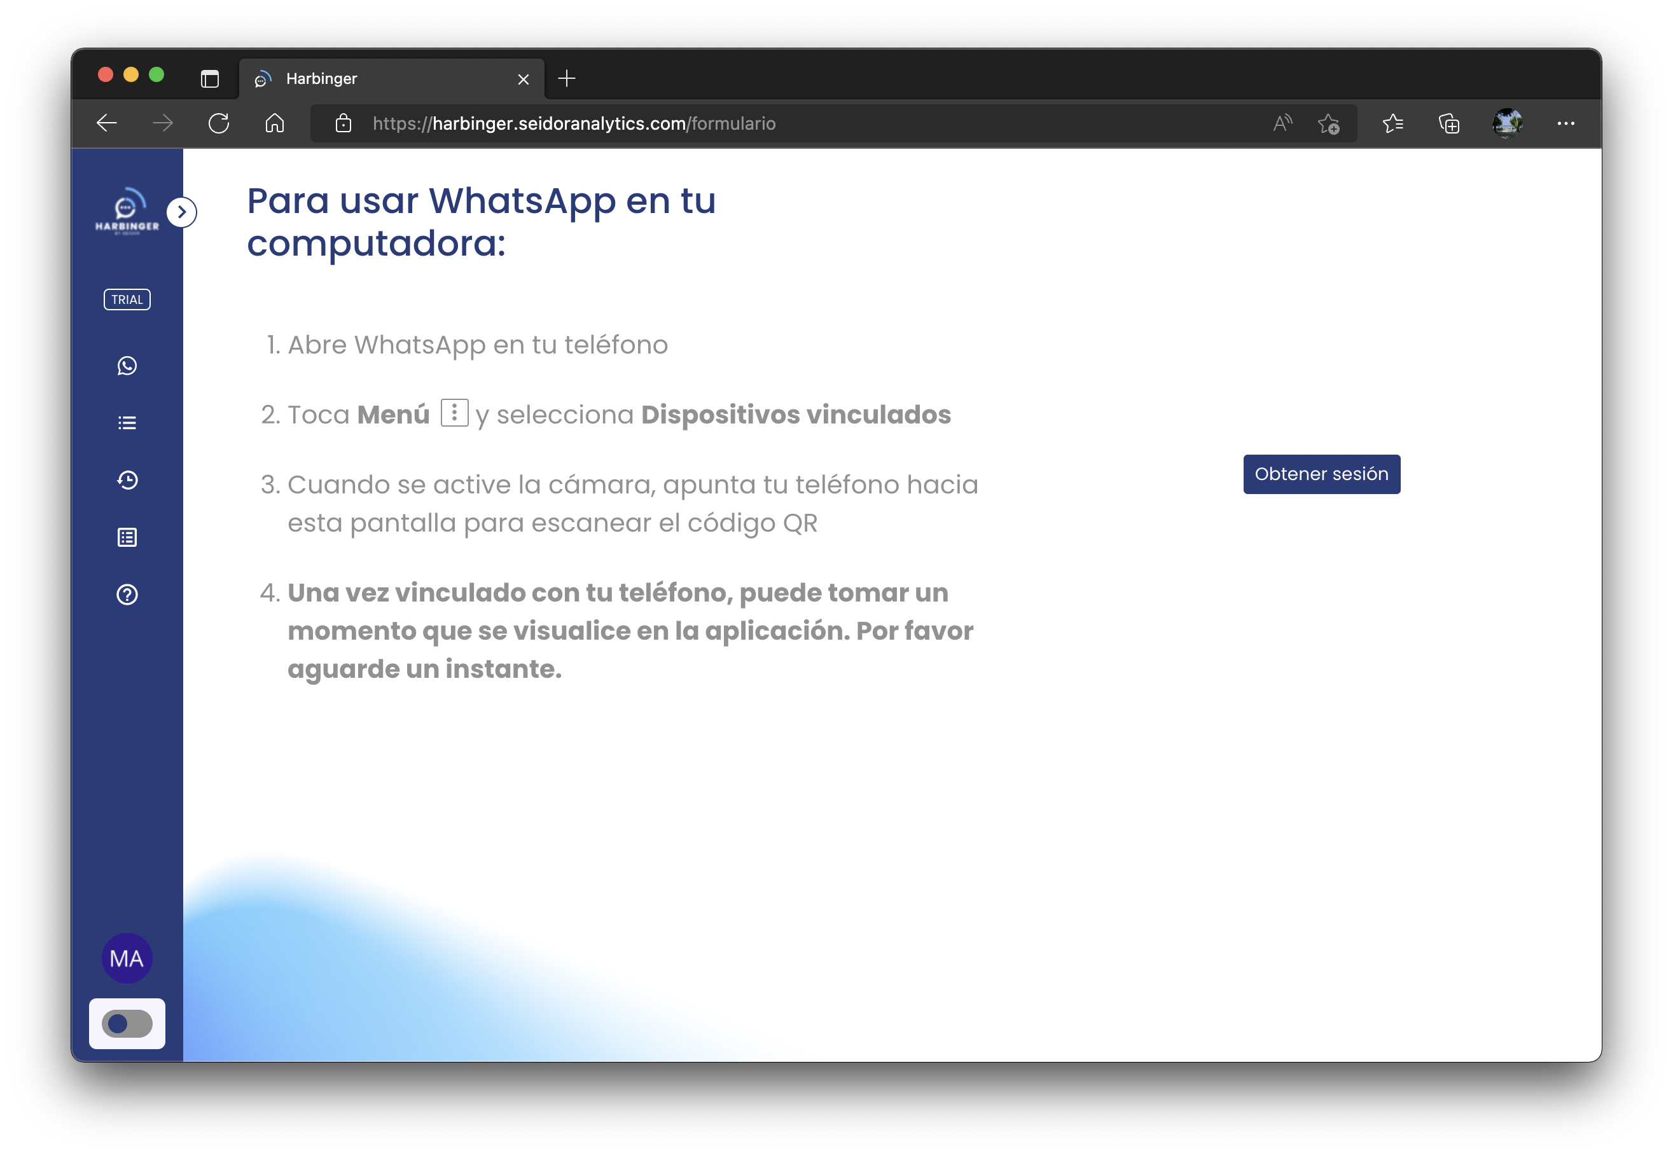Open the bulleted list icon in sidebar
Image resolution: width=1673 pixels, height=1156 pixels.
point(127,423)
